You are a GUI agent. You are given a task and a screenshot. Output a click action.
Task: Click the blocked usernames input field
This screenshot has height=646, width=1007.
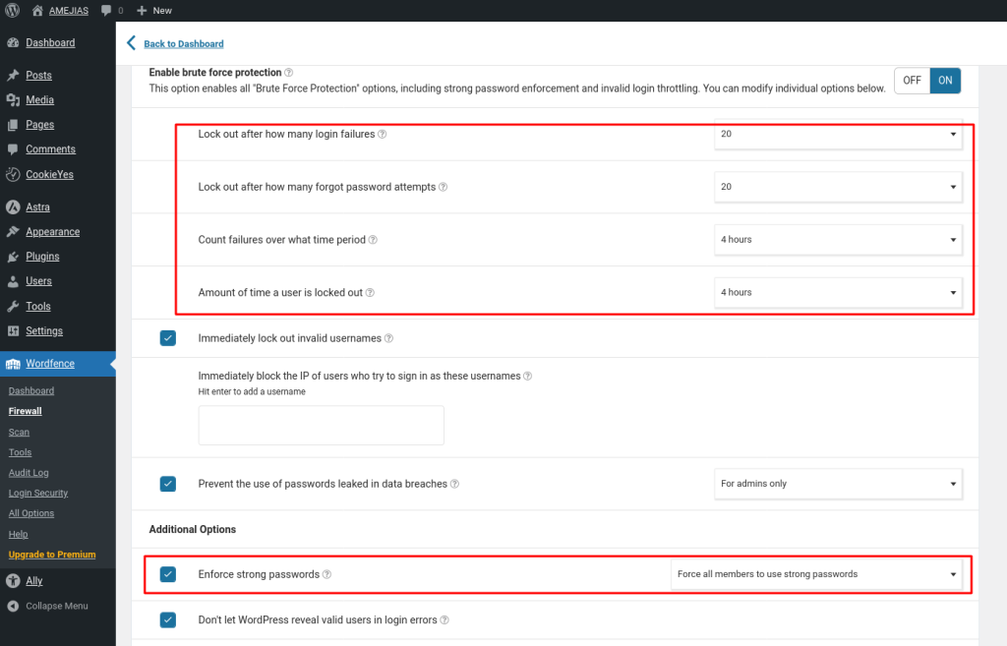point(321,426)
